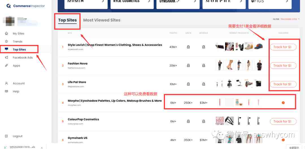This screenshot has height=149, width=305.
Task: Click the fashionnova.com domain text
Action: point(77,68)
